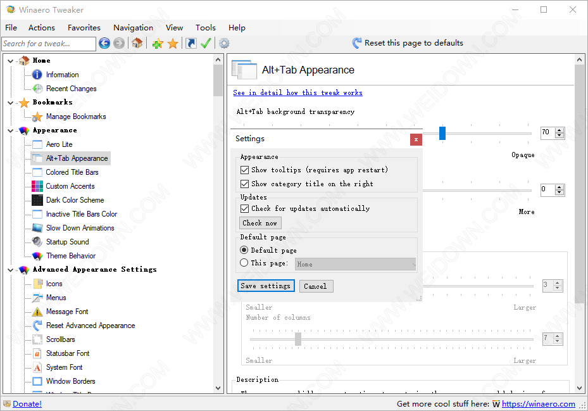Click the Statusbar Font icon
This screenshot has width=588, height=411.
click(37, 353)
